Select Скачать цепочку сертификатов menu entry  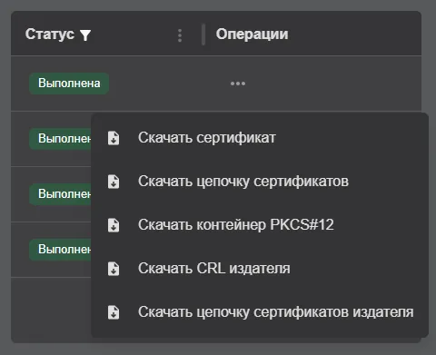[x=260, y=182]
